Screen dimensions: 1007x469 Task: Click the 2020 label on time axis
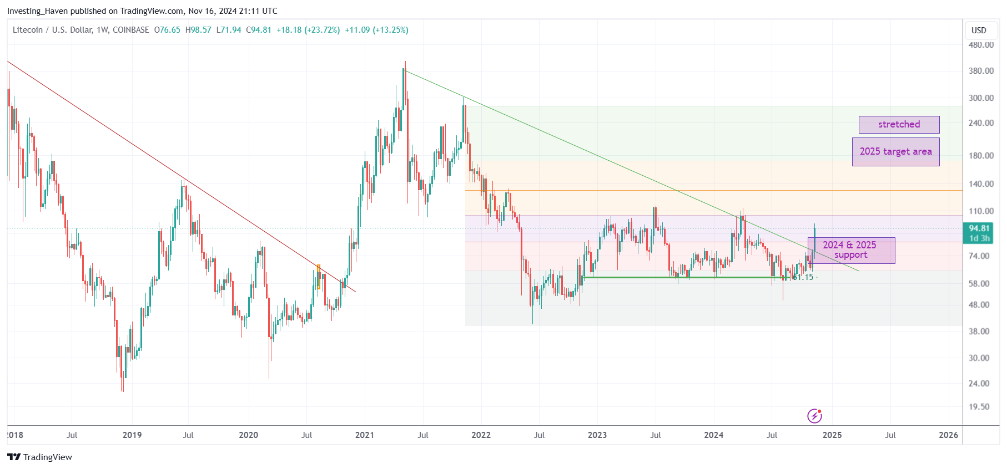coord(248,435)
